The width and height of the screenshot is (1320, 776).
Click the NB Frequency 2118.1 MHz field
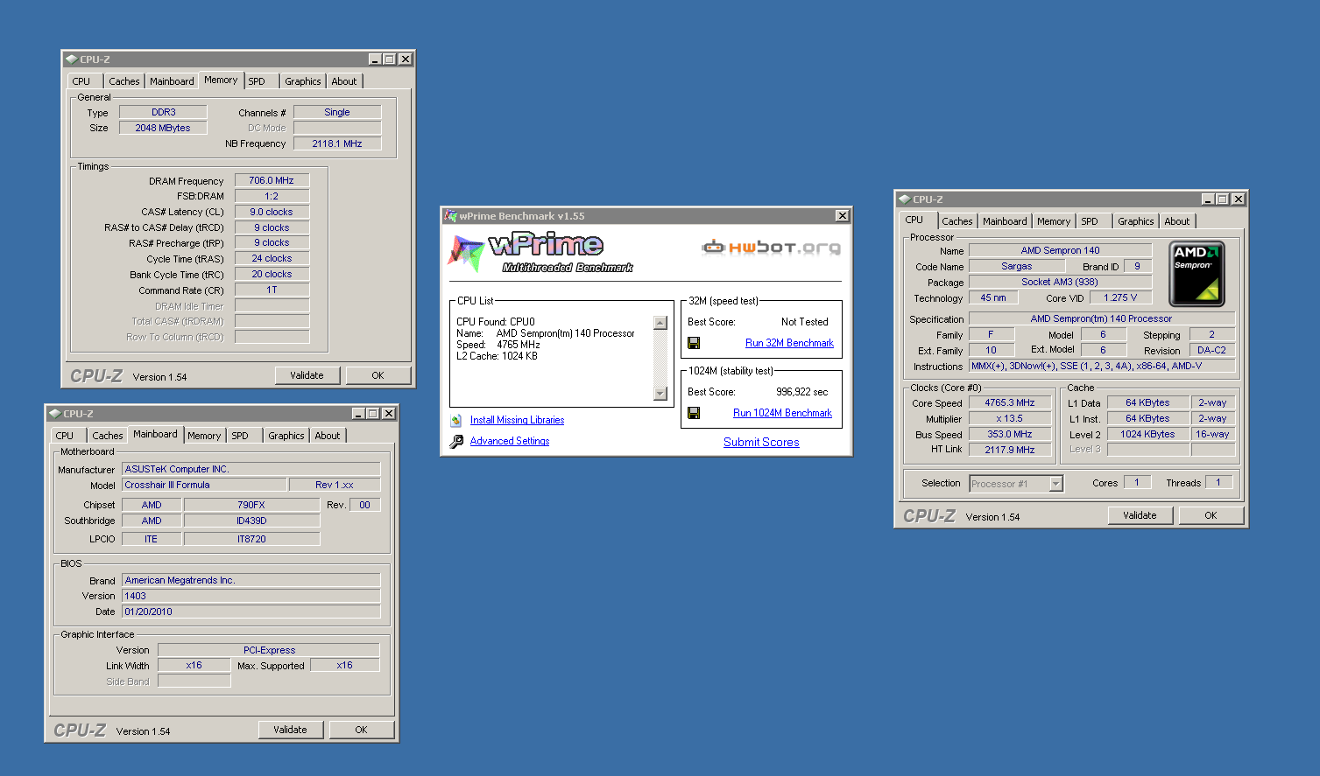click(x=337, y=143)
